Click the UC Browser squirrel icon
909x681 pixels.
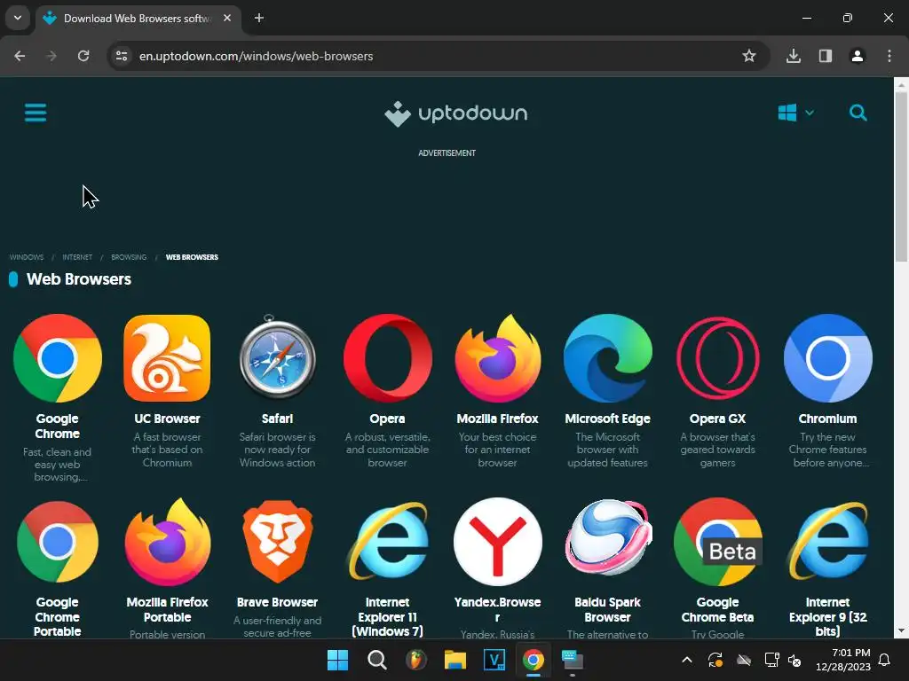pos(167,358)
